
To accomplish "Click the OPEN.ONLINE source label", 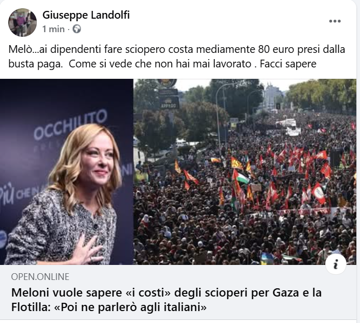I will (40, 277).
